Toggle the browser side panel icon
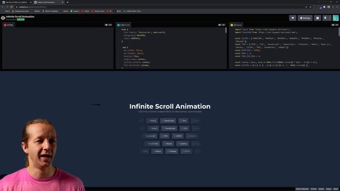This screenshot has width=340, height=191. point(328,7)
